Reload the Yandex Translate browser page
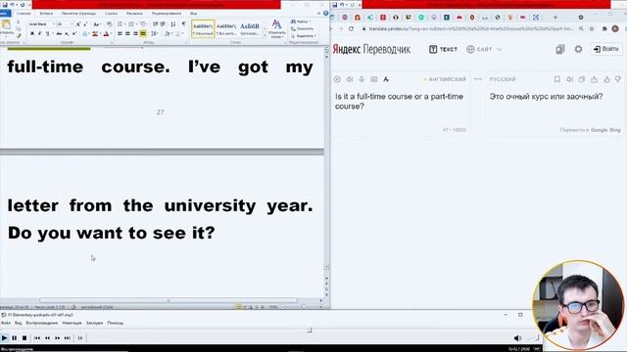The image size is (627, 352). [x=351, y=28]
